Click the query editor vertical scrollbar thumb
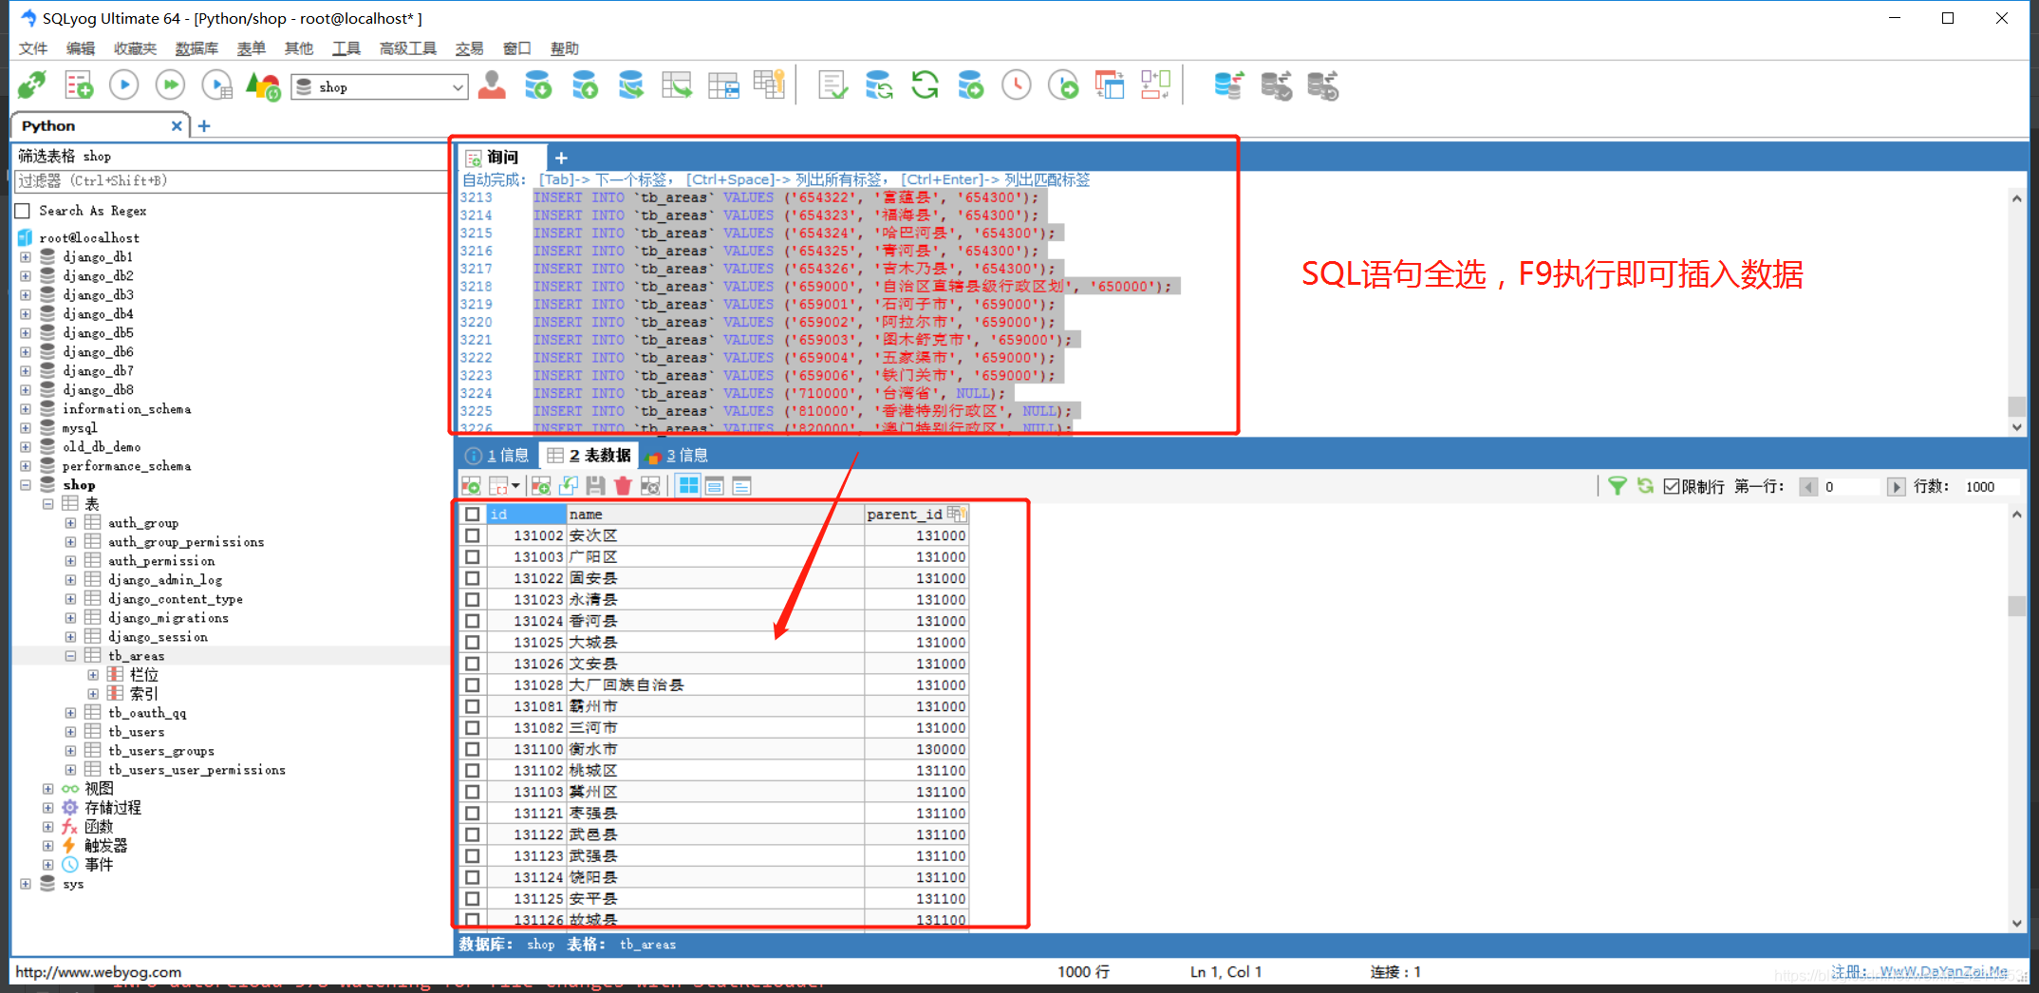This screenshot has height=993, width=2039. coord(2017,406)
